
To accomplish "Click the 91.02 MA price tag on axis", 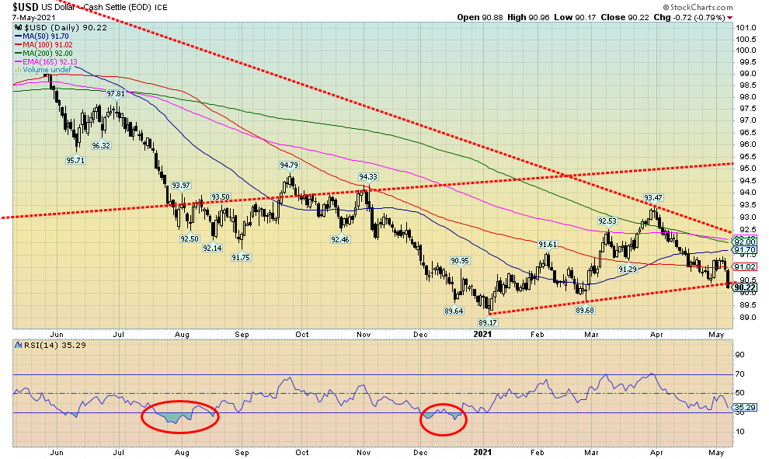I will [x=747, y=267].
